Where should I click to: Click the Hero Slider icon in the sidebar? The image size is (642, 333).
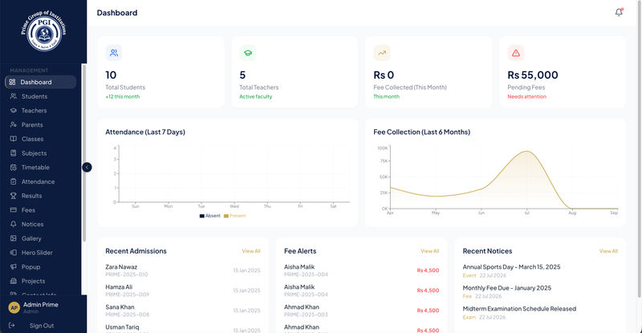[14, 253]
